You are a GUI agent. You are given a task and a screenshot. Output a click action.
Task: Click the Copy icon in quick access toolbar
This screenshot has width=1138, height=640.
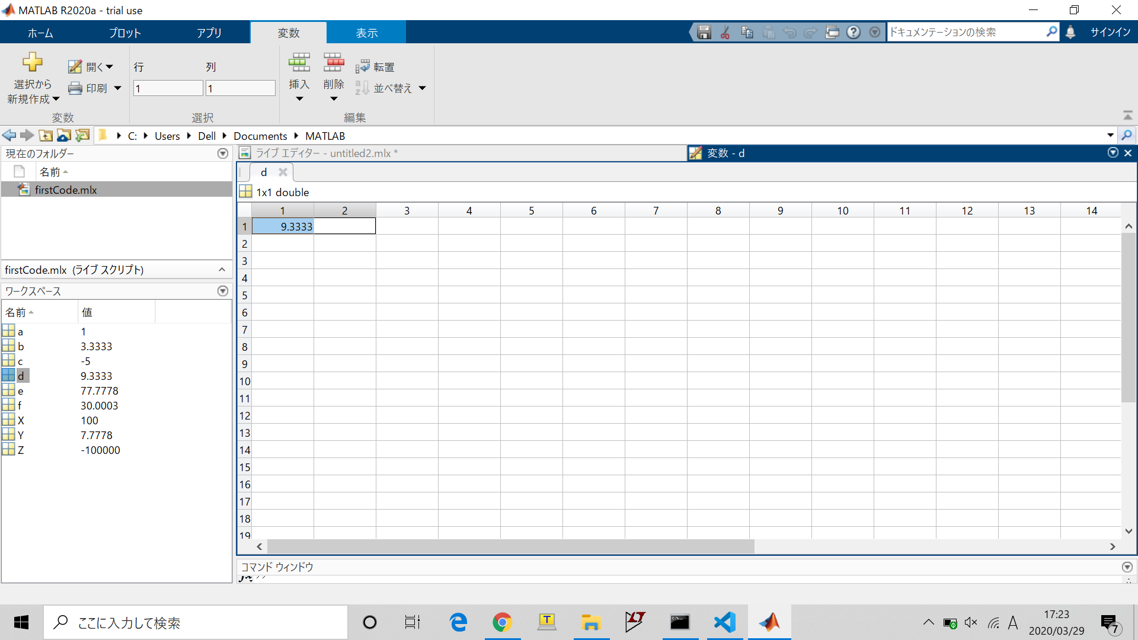click(747, 32)
